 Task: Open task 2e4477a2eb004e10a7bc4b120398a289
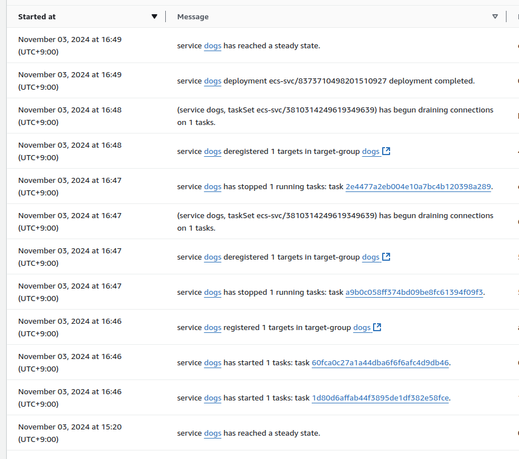tap(418, 186)
